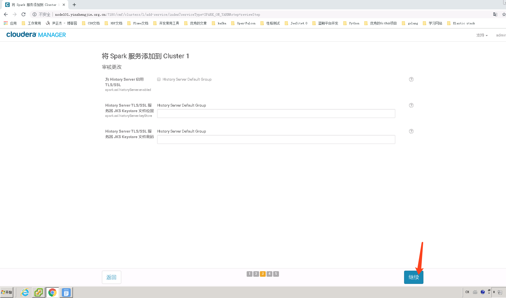Click the bookmark star icon
Viewport: 506px width, 298px height.
(x=504, y=14)
